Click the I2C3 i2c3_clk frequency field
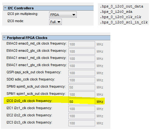The width and height of the screenshot is (152, 131). [x=82, y=123]
